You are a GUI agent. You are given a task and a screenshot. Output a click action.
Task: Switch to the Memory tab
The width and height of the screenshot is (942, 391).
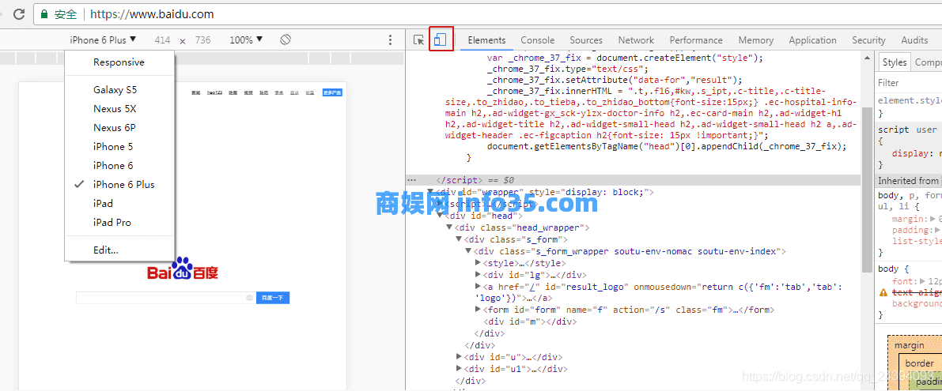point(756,40)
